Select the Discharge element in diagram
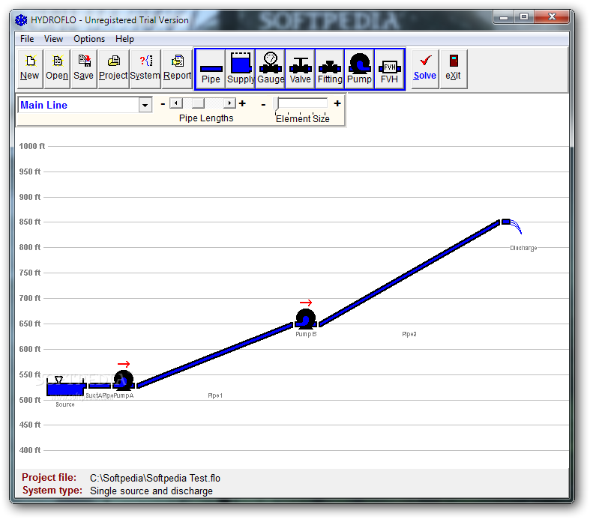 [x=511, y=226]
